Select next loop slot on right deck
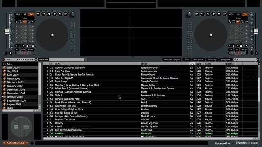262x147 pixels. tap(237, 46)
